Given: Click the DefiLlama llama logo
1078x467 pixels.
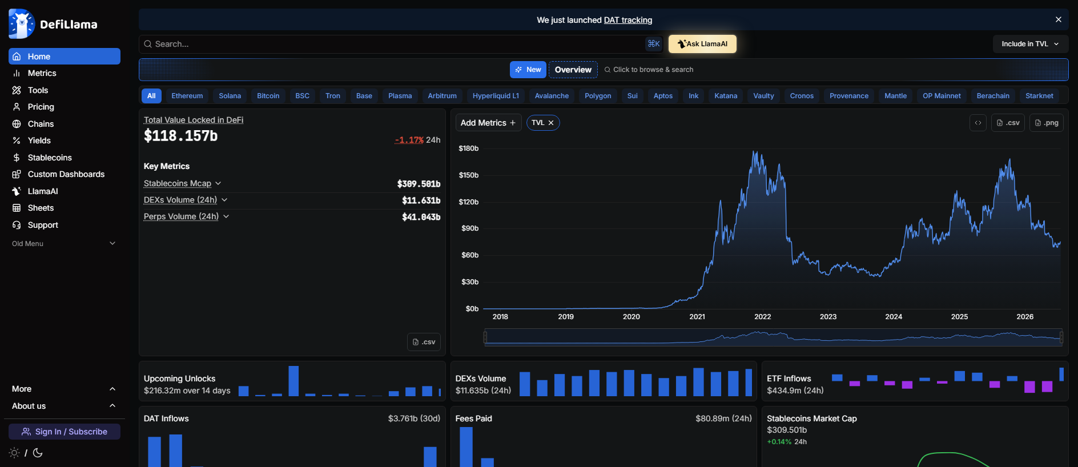Looking at the screenshot, I should pos(22,24).
